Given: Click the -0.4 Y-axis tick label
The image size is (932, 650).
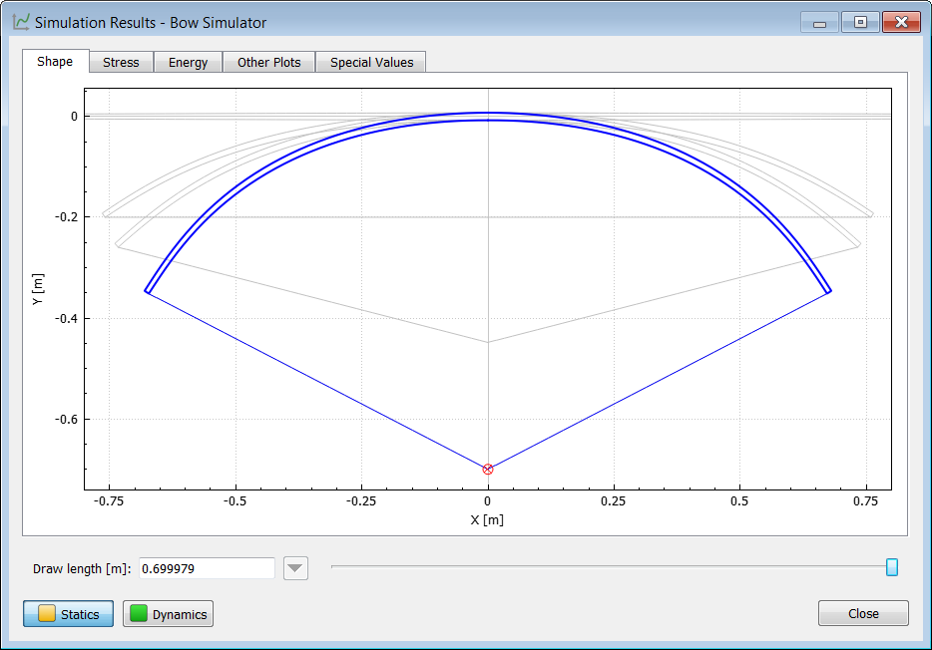Looking at the screenshot, I should click(67, 319).
